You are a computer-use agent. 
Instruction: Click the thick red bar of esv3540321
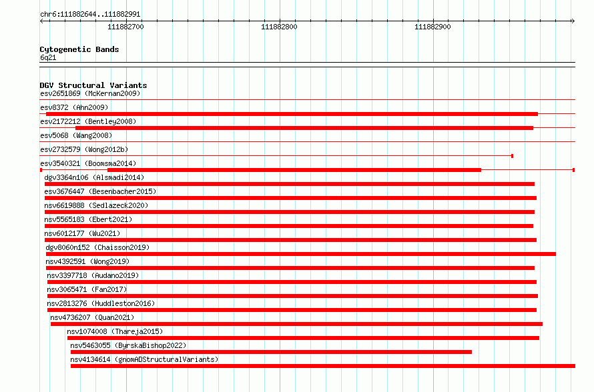294,170
